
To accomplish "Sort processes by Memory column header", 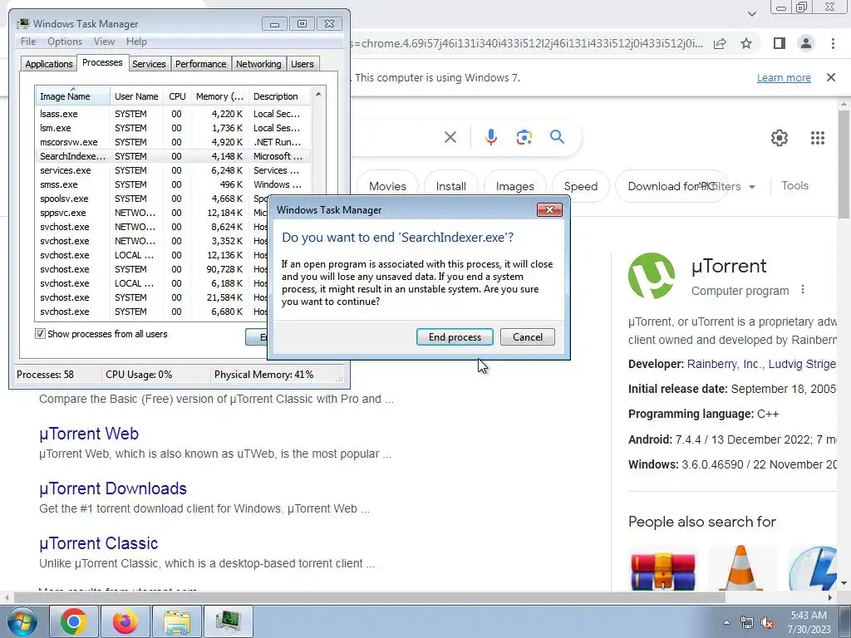I will click(x=219, y=96).
